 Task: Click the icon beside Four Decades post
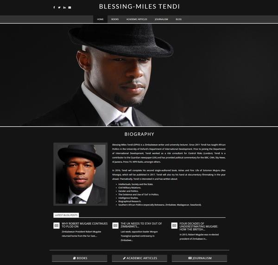174,226
